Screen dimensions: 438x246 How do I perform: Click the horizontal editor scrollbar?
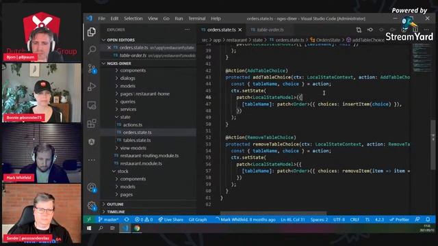pyautogui.click(x=273, y=213)
